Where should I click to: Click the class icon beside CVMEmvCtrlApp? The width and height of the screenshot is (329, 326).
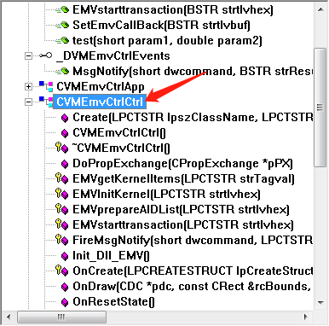pos(46,86)
